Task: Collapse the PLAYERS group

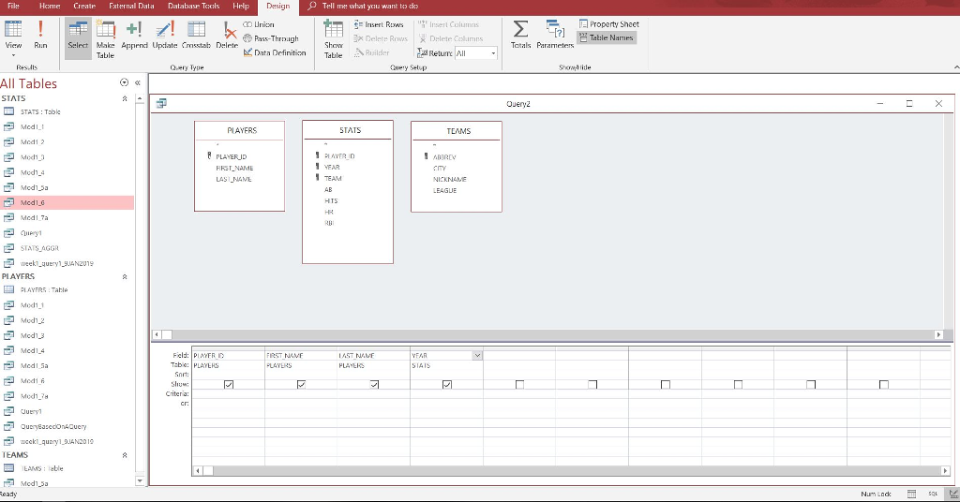Action: [x=125, y=277]
